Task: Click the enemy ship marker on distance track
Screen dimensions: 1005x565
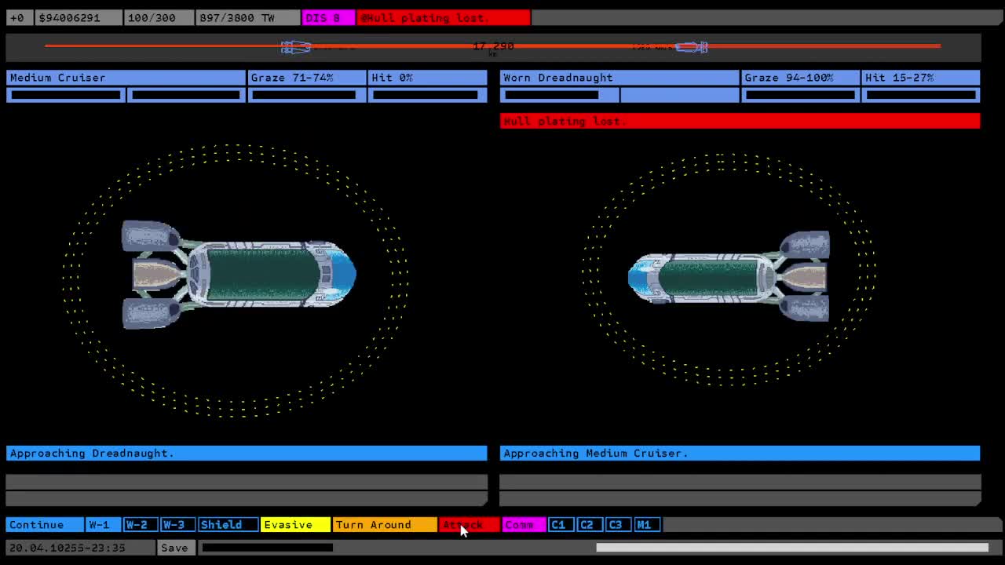Action: [x=692, y=47]
